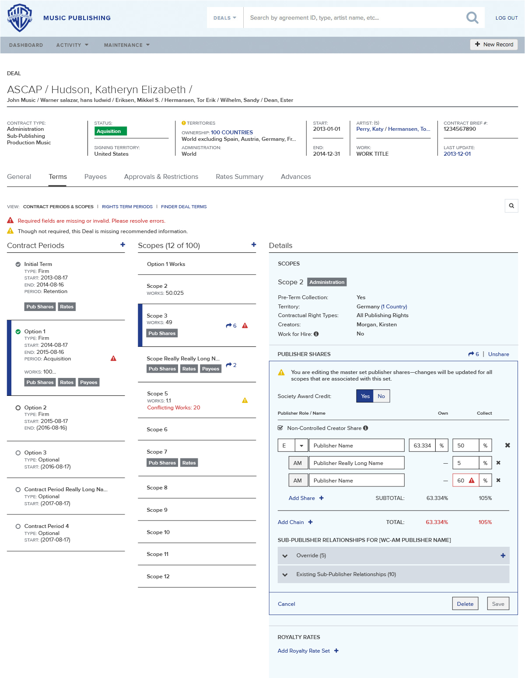Remove Publisher Really Long Name row
525x678 pixels.
(498, 463)
